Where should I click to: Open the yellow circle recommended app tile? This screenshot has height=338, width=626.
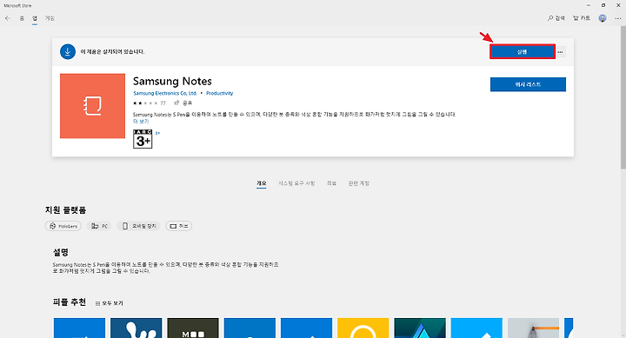pos(363,328)
